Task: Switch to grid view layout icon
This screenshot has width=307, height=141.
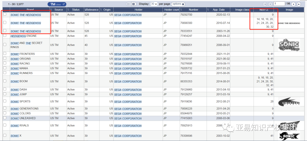Action: [133, 4]
